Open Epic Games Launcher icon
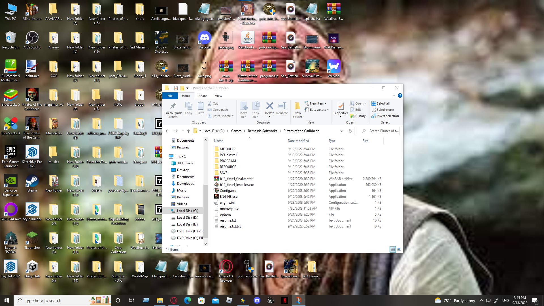The width and height of the screenshot is (544, 306). (x=10, y=157)
